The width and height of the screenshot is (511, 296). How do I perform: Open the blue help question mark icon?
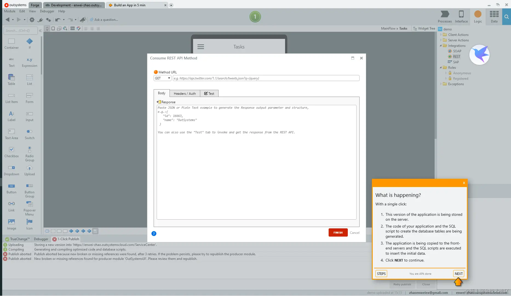click(x=154, y=234)
